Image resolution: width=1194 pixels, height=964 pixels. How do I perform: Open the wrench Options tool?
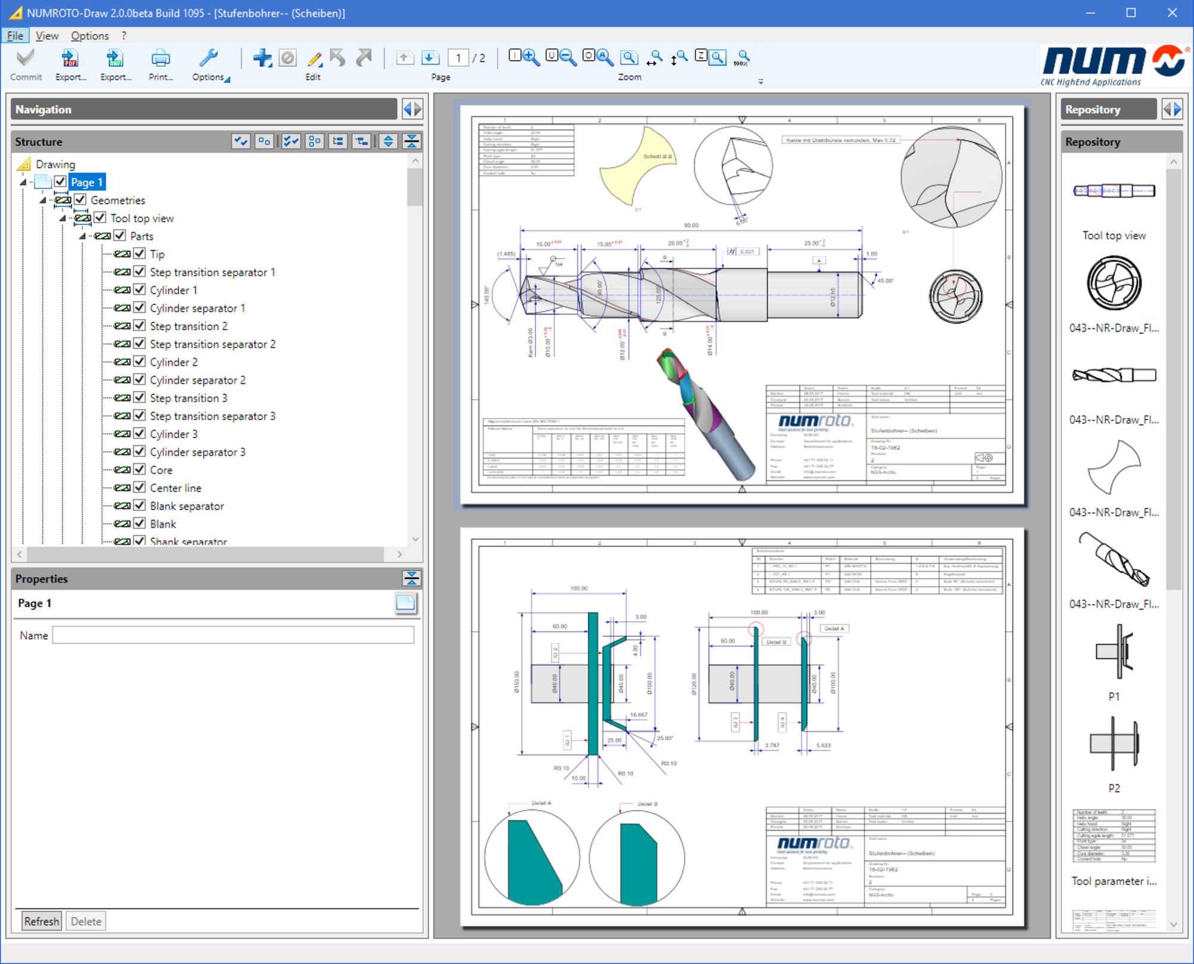pos(208,58)
